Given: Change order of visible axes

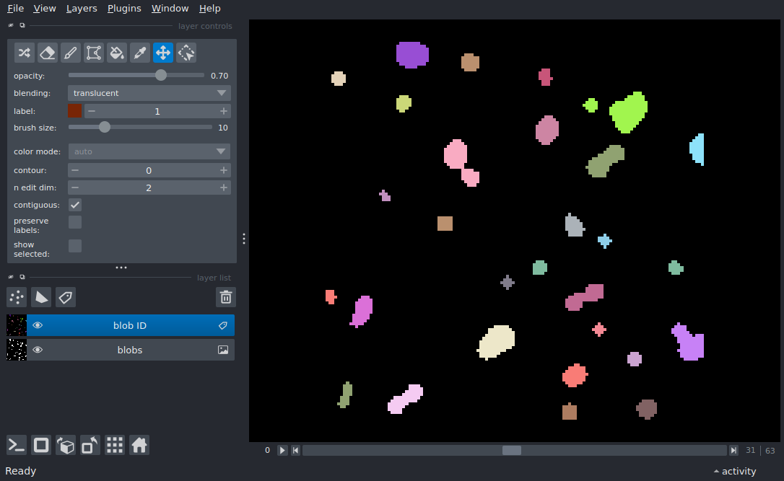Looking at the screenshot, I should pyautogui.click(x=66, y=445).
